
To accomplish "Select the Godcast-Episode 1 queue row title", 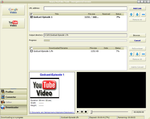I will tap(43, 17).
